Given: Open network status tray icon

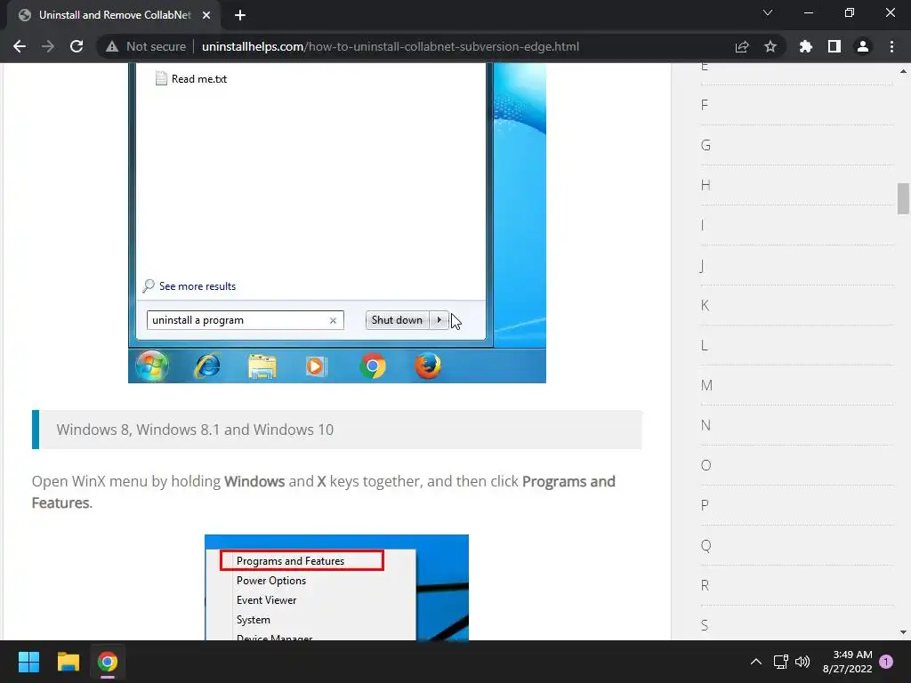Looking at the screenshot, I should (x=781, y=662).
